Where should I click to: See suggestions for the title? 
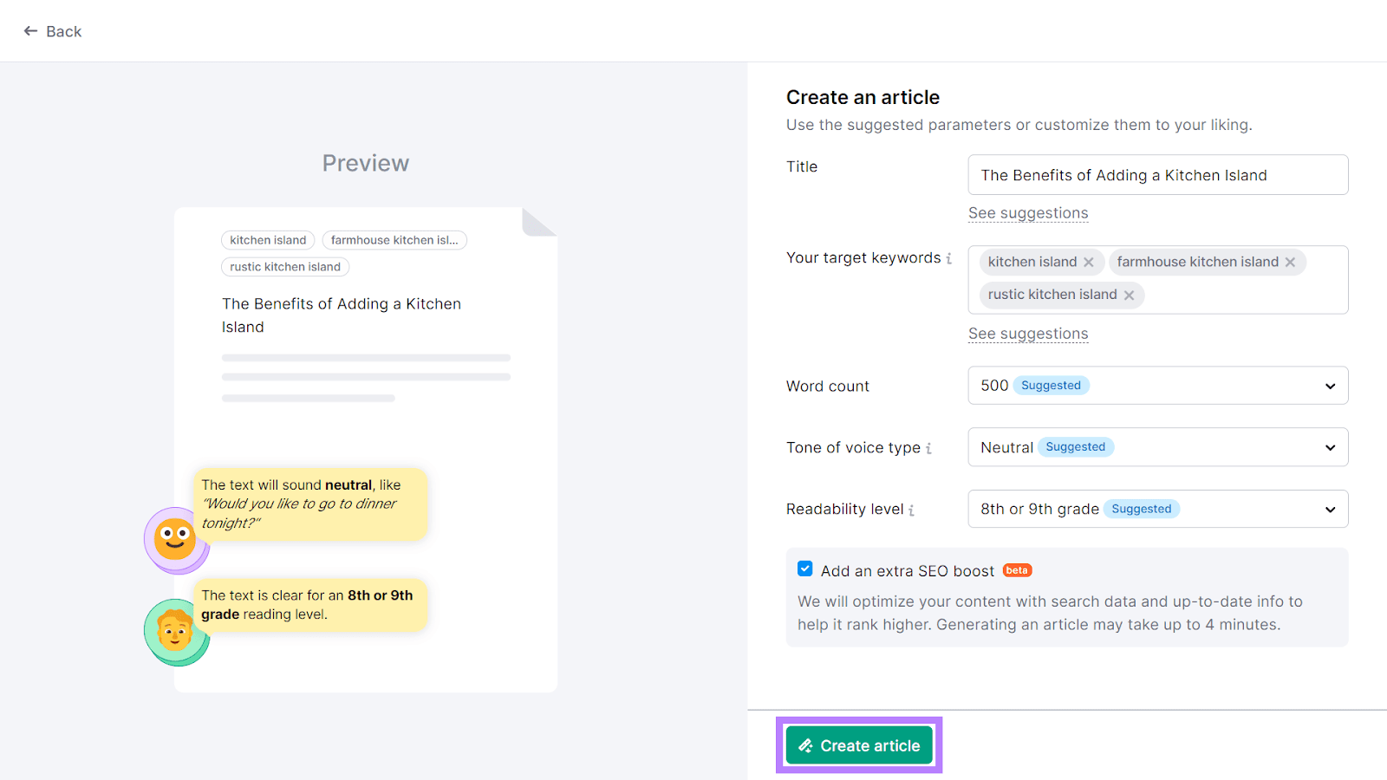1027,213
